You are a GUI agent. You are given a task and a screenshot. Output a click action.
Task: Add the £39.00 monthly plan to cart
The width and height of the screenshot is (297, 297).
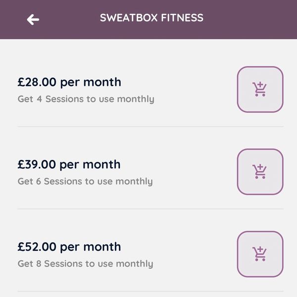point(260,172)
